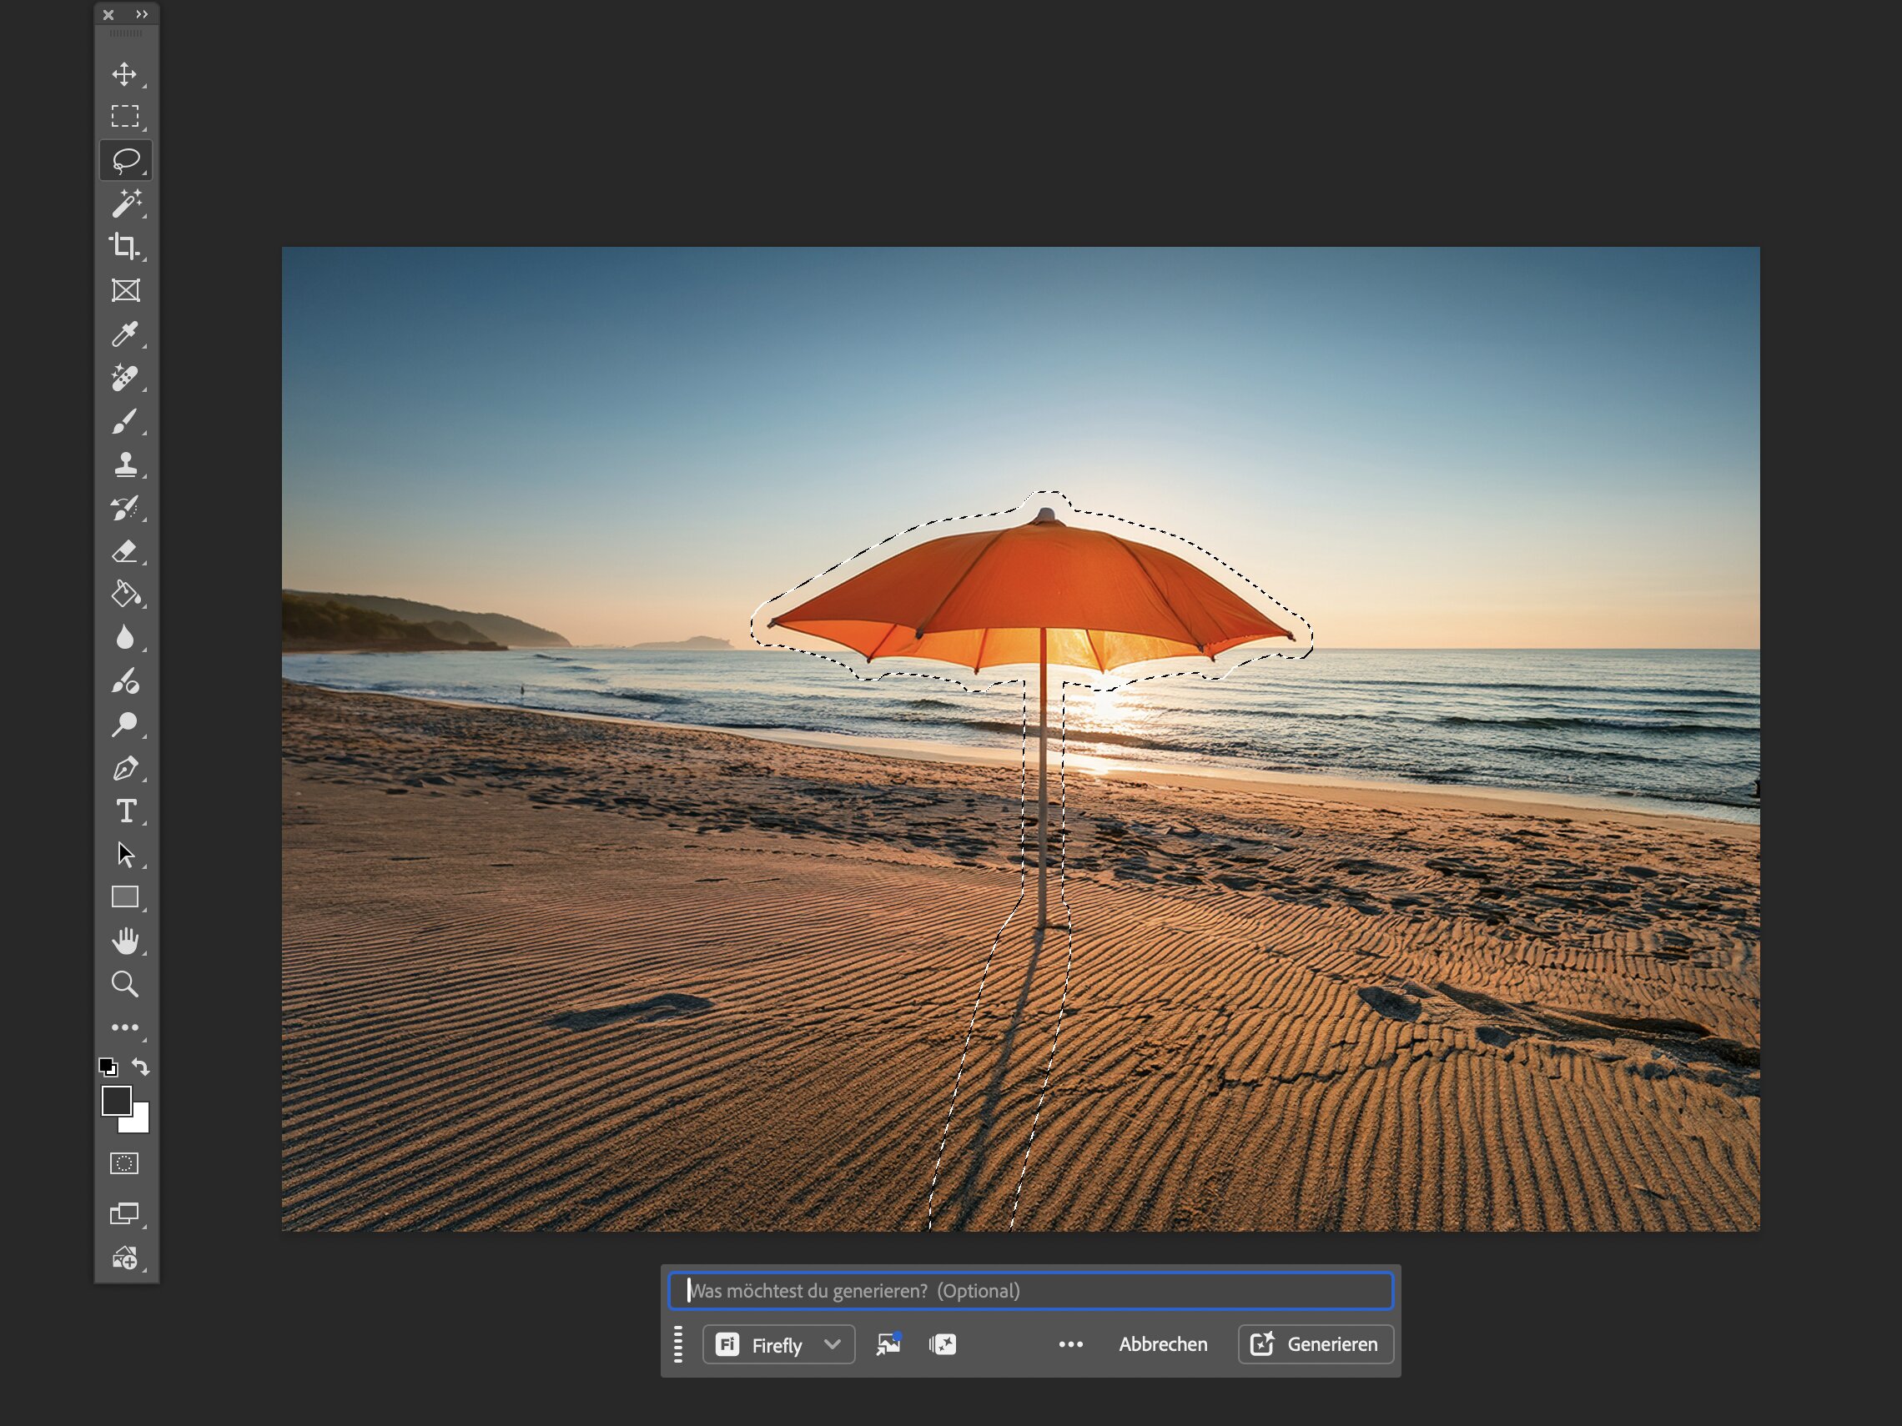Select the Eraser tool
Screen dimensions: 1902x1426
(x=124, y=552)
